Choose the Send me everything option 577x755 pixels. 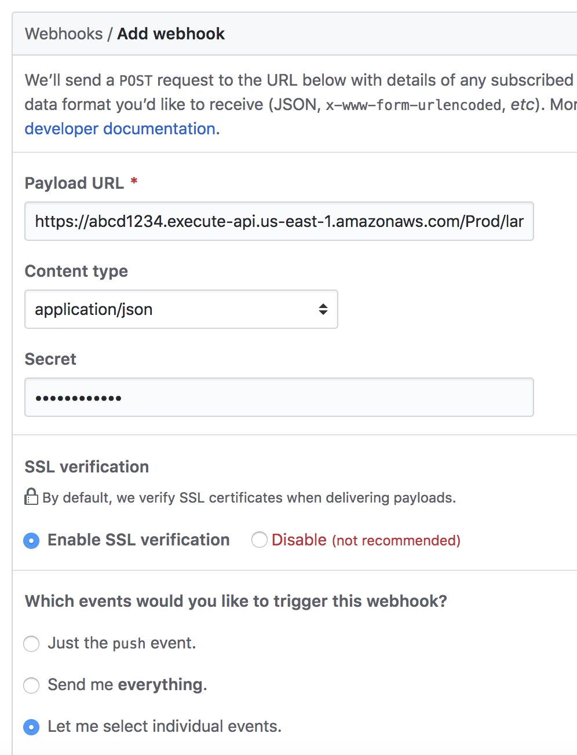(31, 685)
